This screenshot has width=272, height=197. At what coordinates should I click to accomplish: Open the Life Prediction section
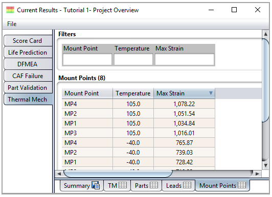28,52
